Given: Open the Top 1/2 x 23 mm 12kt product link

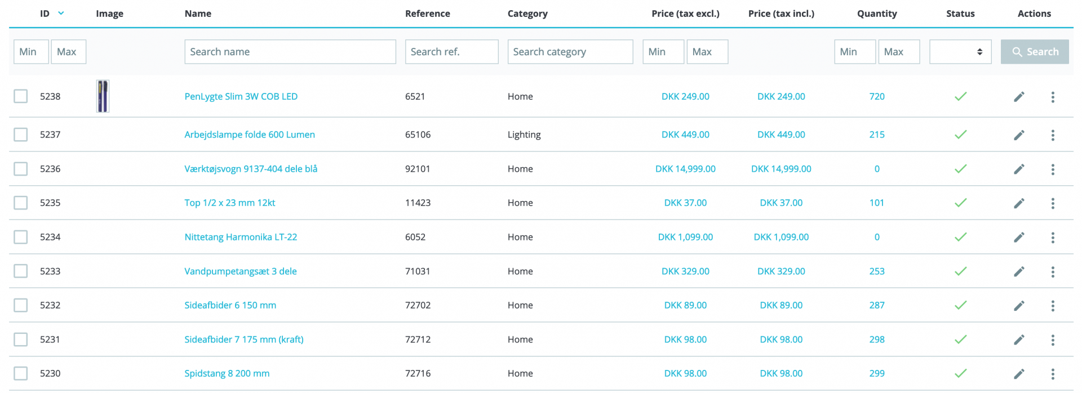Looking at the screenshot, I should pos(230,203).
